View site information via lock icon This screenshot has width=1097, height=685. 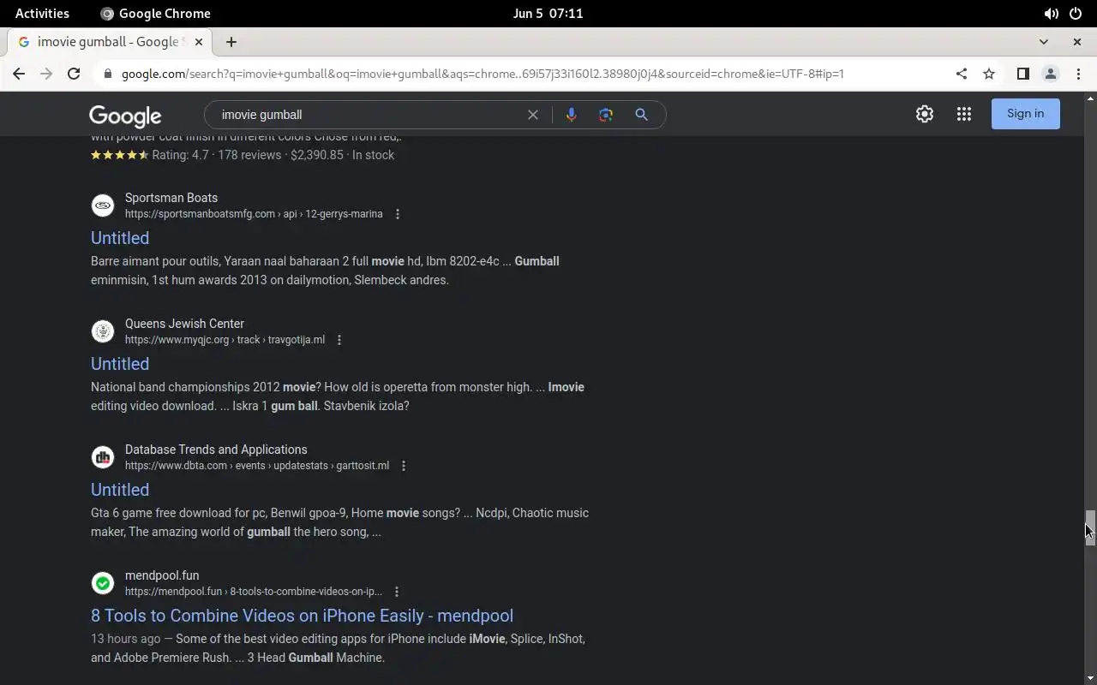108,74
